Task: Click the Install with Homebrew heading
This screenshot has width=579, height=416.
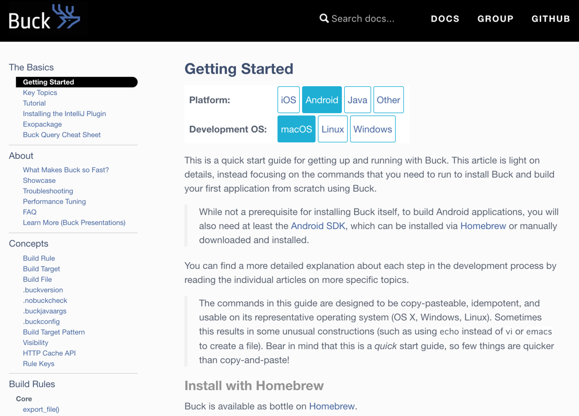Action: [254, 386]
